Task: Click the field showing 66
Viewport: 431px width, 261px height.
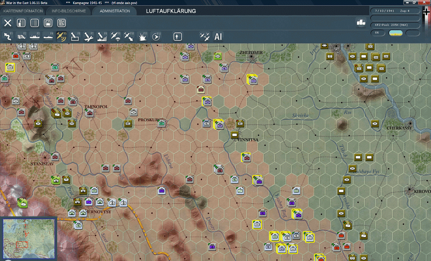Action: (x=377, y=33)
